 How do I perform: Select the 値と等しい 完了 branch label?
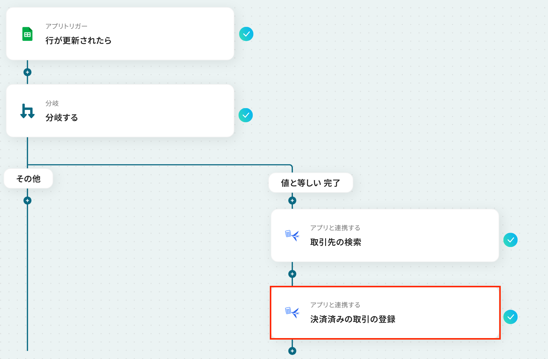pos(311,183)
